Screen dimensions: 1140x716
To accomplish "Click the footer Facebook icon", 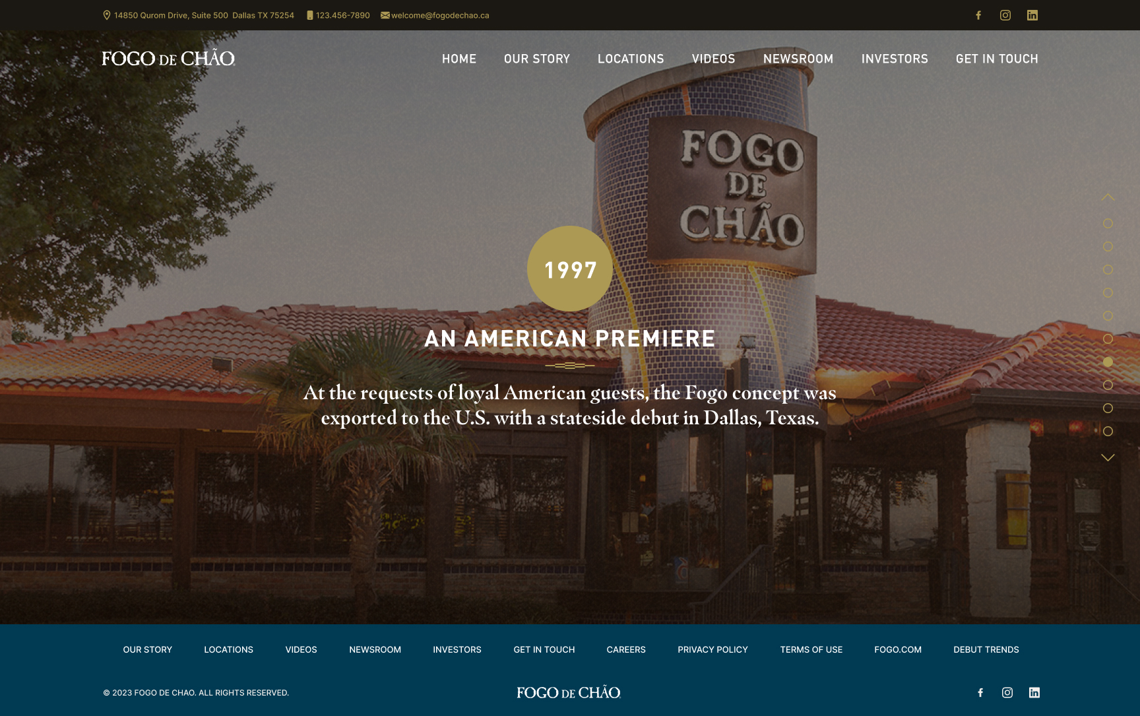I will (x=980, y=692).
